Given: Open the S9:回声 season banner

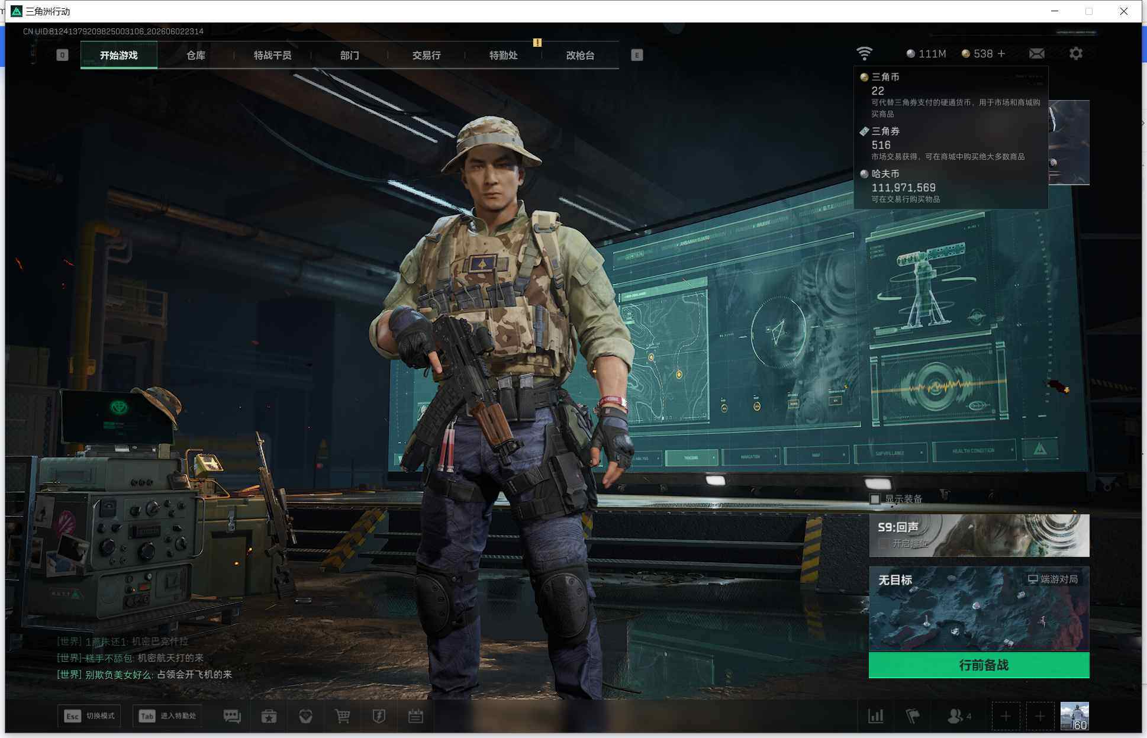Looking at the screenshot, I should (979, 535).
